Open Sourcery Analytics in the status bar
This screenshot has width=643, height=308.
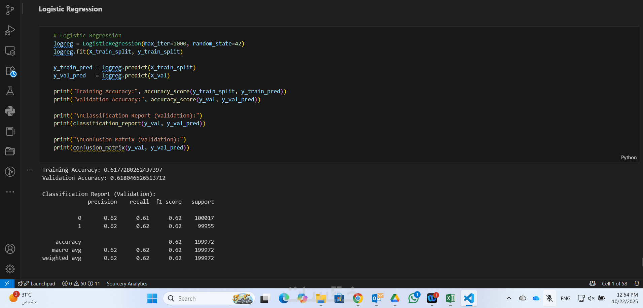tap(127, 283)
